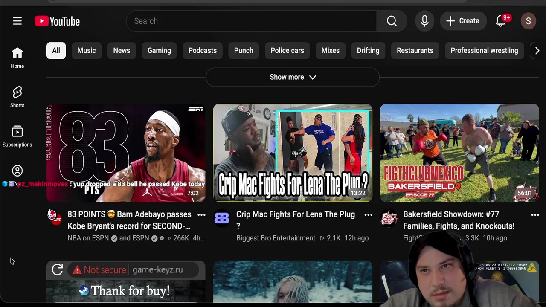
Task: Click into the Search input field
Action: [252, 21]
